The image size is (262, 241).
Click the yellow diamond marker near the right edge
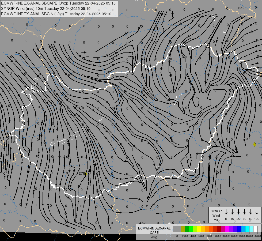click(x=255, y=144)
